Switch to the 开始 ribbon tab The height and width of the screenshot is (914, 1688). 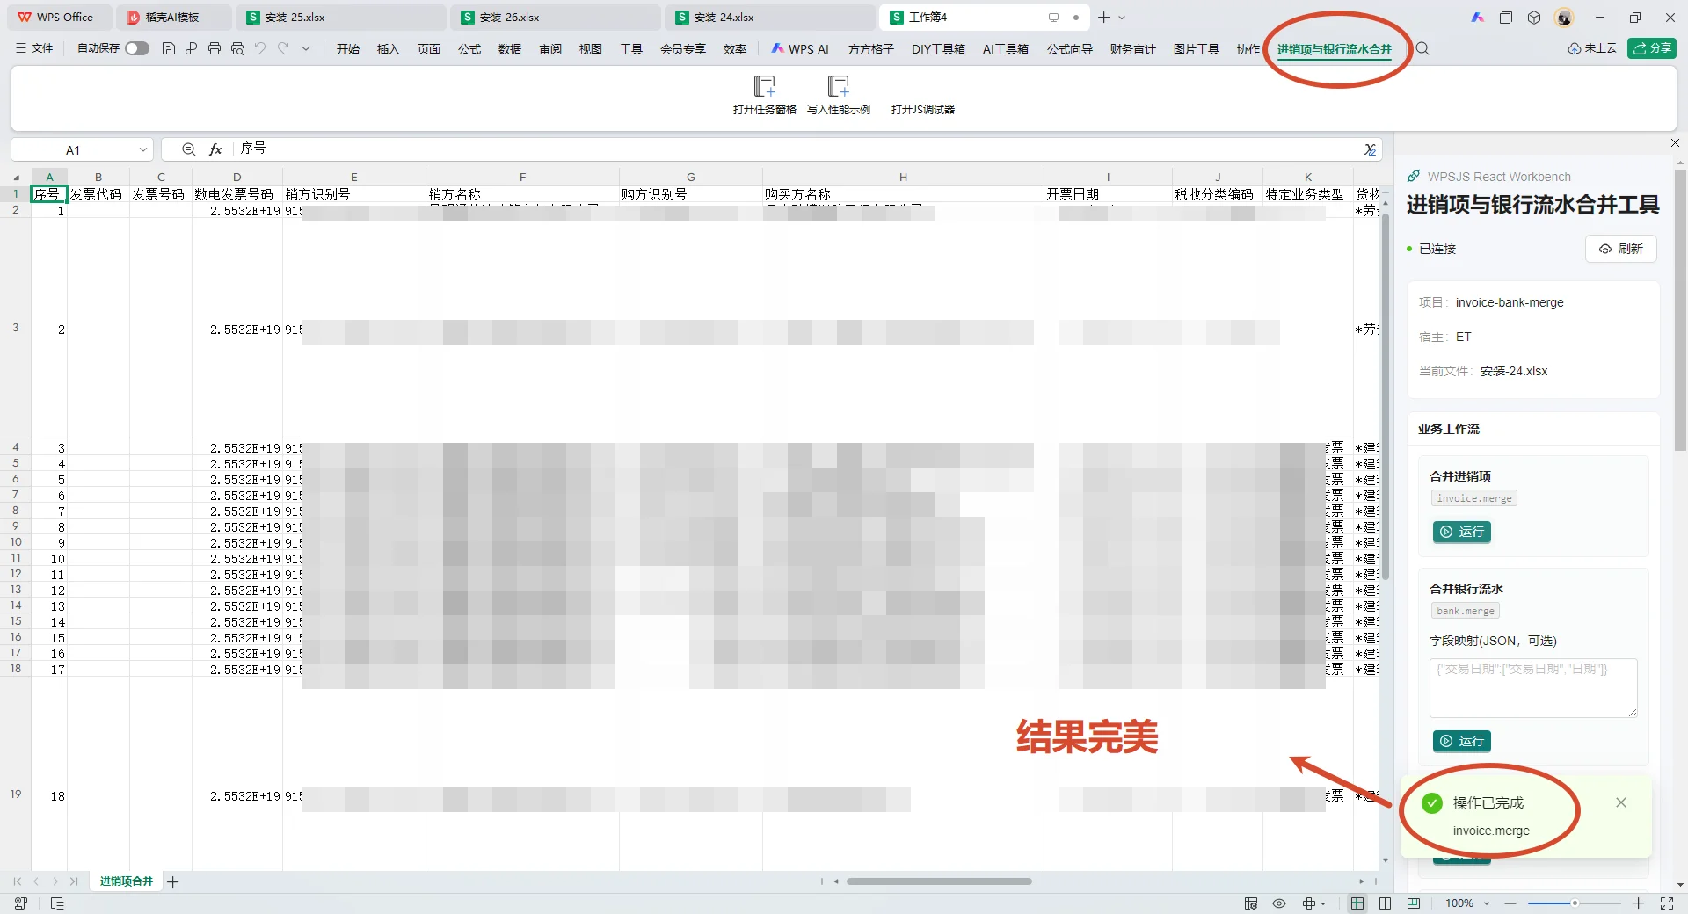pyautogui.click(x=347, y=49)
